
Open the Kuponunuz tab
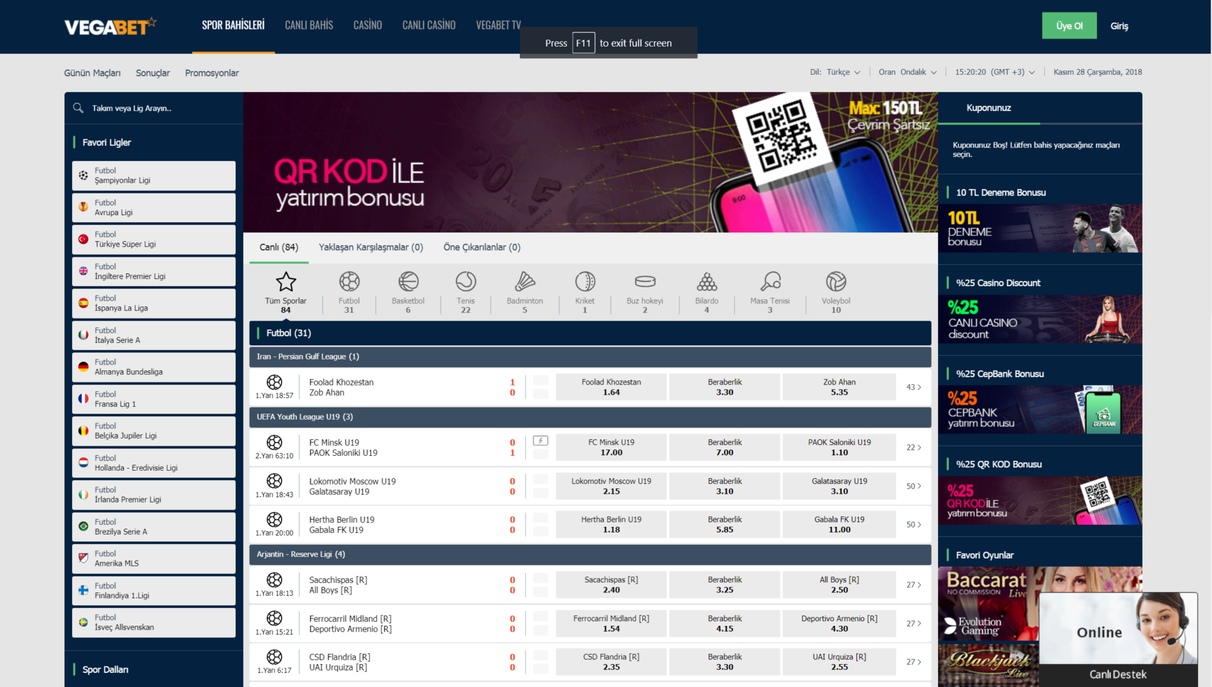tap(989, 108)
